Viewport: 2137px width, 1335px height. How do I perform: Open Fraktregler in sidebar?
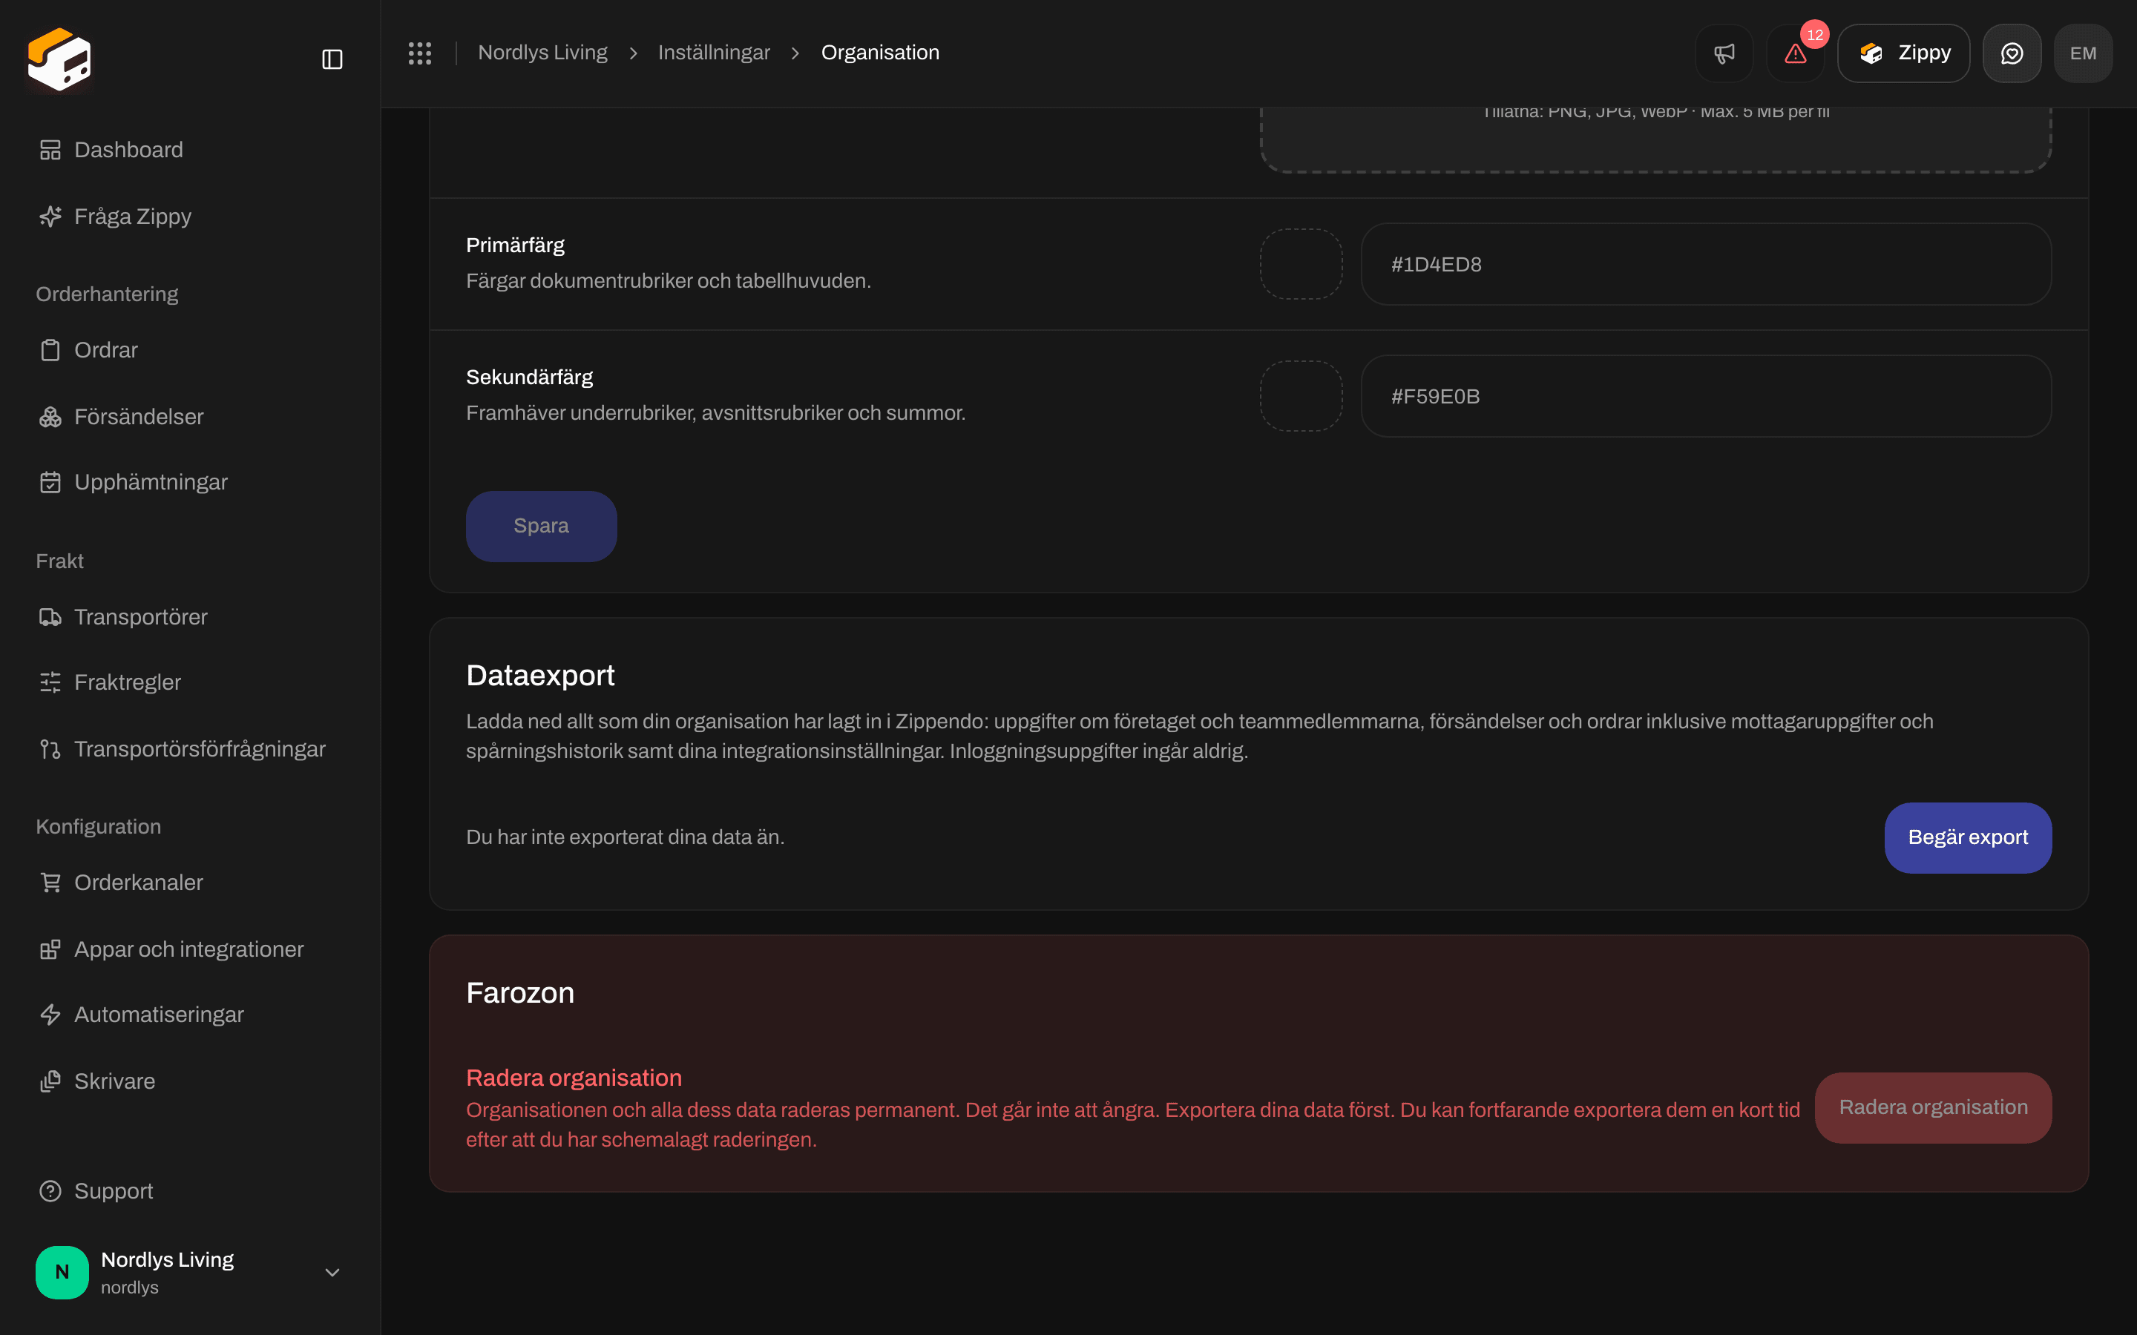[190, 682]
